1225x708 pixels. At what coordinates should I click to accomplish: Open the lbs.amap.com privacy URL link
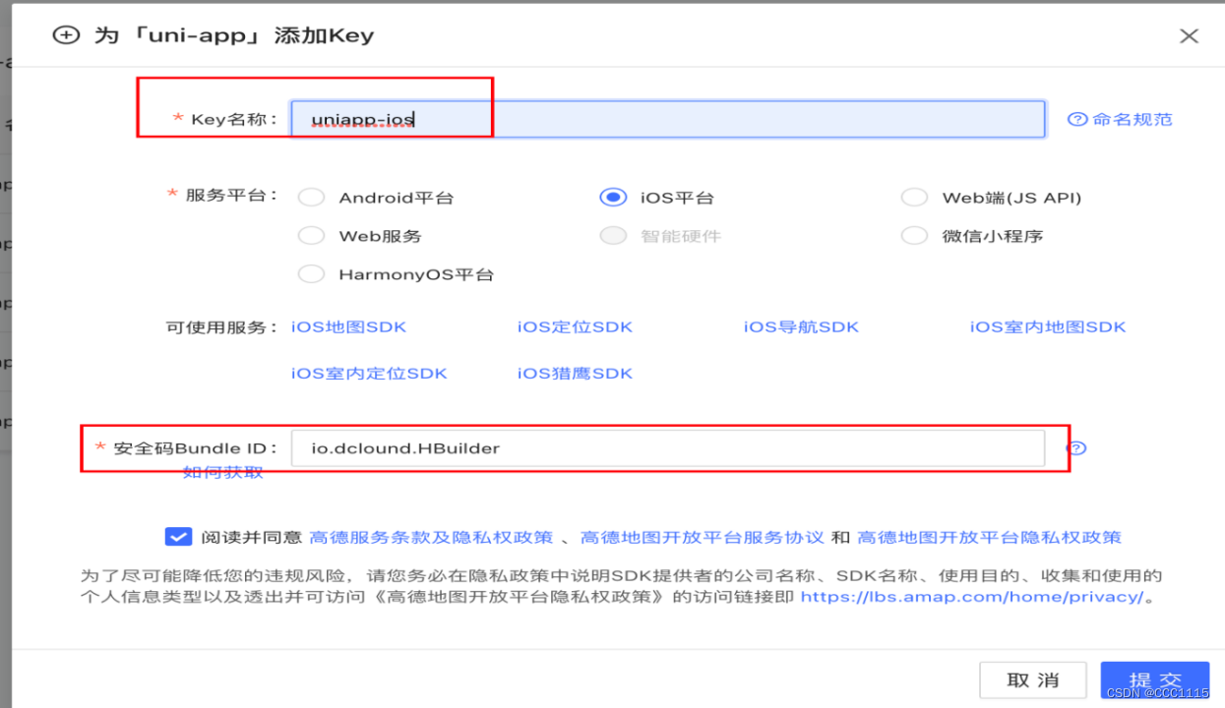pos(971,596)
